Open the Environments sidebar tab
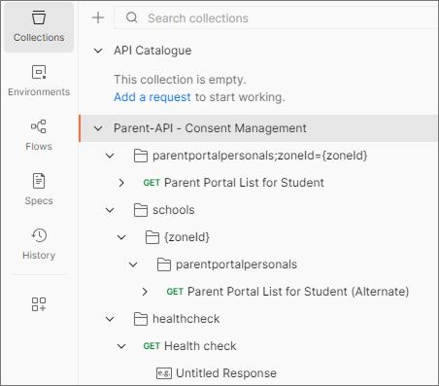The height and width of the screenshot is (386, 439). coord(39,81)
